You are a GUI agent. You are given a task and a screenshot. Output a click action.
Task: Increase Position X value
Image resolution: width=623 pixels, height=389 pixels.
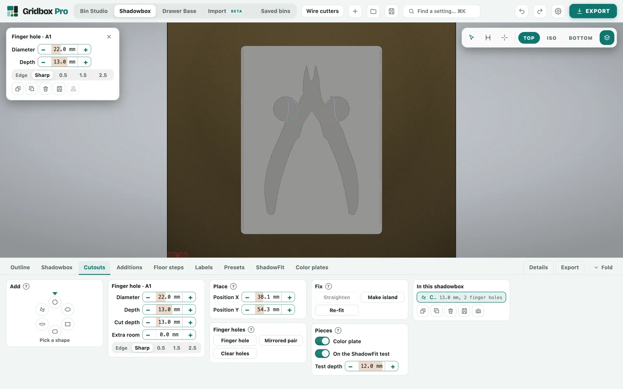(290, 297)
